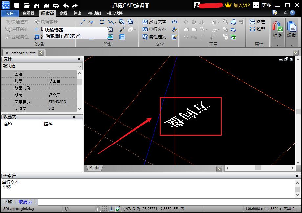Open the Attribute Definition tool

[x=154, y=37]
